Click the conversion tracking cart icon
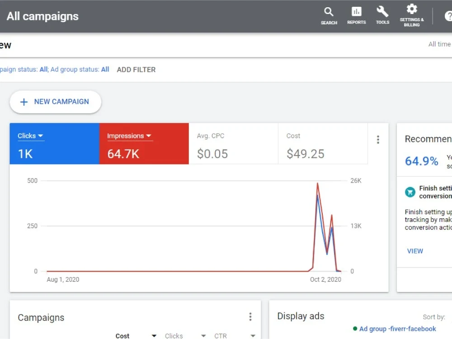Screen dimensions: 452x339 pos(410,192)
